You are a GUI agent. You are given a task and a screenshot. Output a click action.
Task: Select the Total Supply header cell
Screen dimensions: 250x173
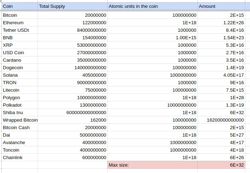72,6
